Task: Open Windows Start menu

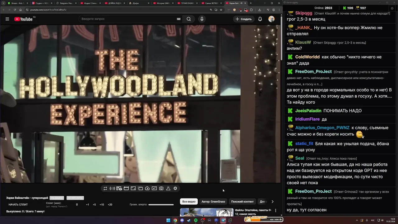Action: click(x=168, y=220)
